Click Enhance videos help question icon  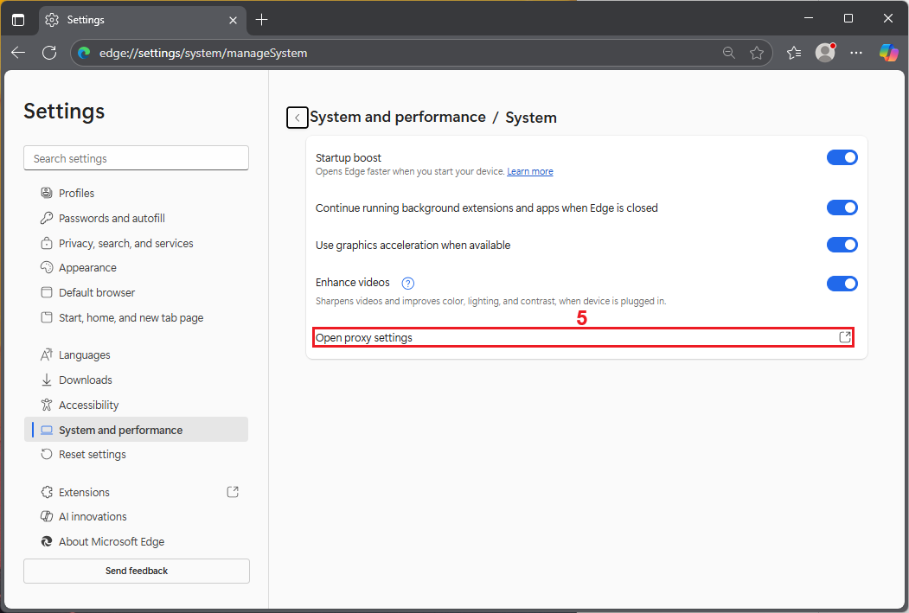408,283
